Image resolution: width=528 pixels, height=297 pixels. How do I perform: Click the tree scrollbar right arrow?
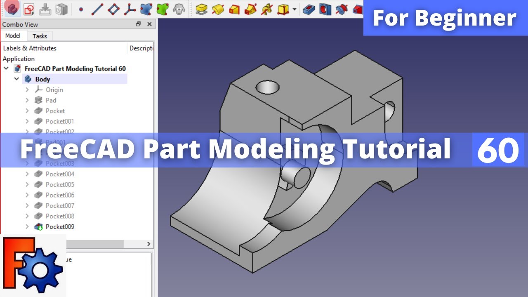(x=149, y=244)
